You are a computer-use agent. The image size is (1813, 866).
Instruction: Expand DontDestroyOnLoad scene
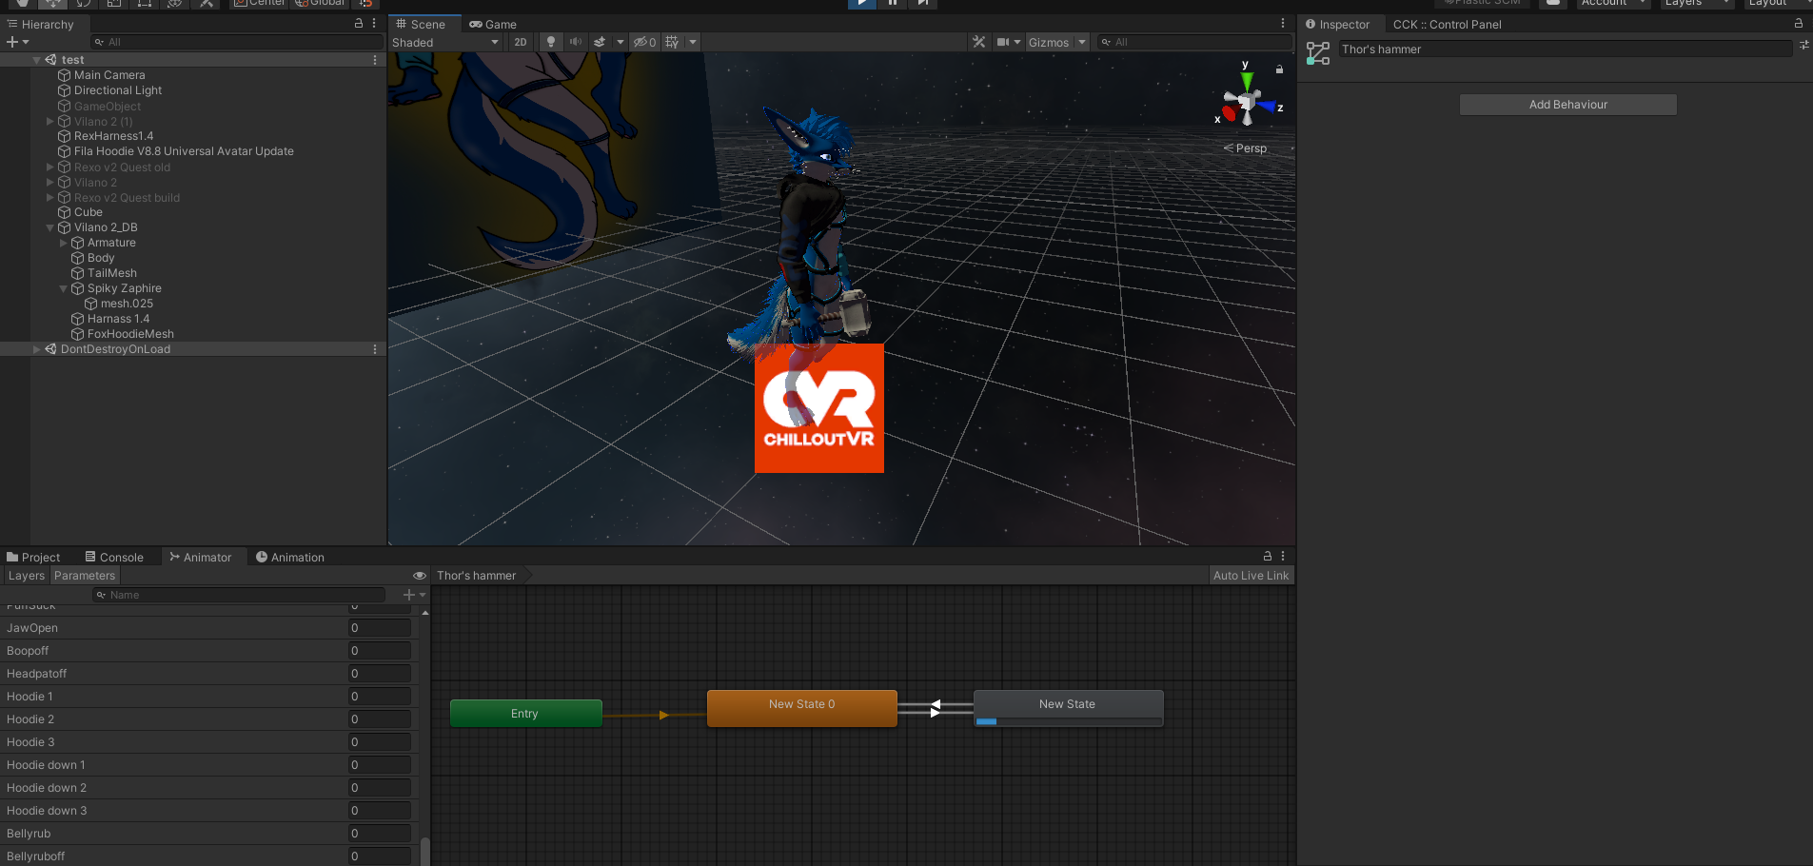pos(36,349)
